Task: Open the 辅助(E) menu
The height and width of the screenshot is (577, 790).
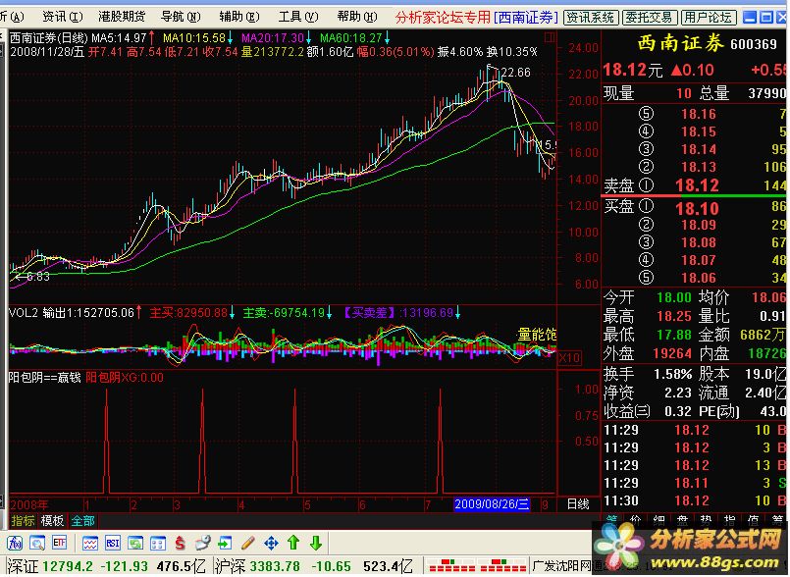Action: [239, 17]
